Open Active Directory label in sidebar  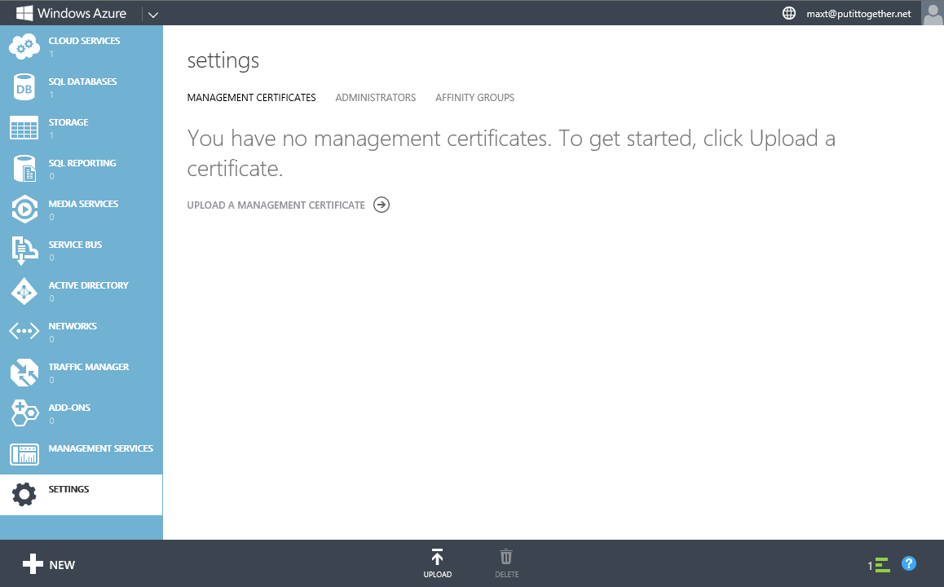89,285
